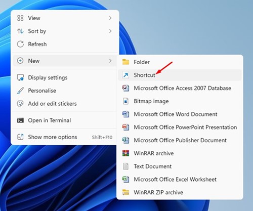The image size is (253, 211).
Task: Select Microsoft Office Publisher Document
Action: click(180, 140)
